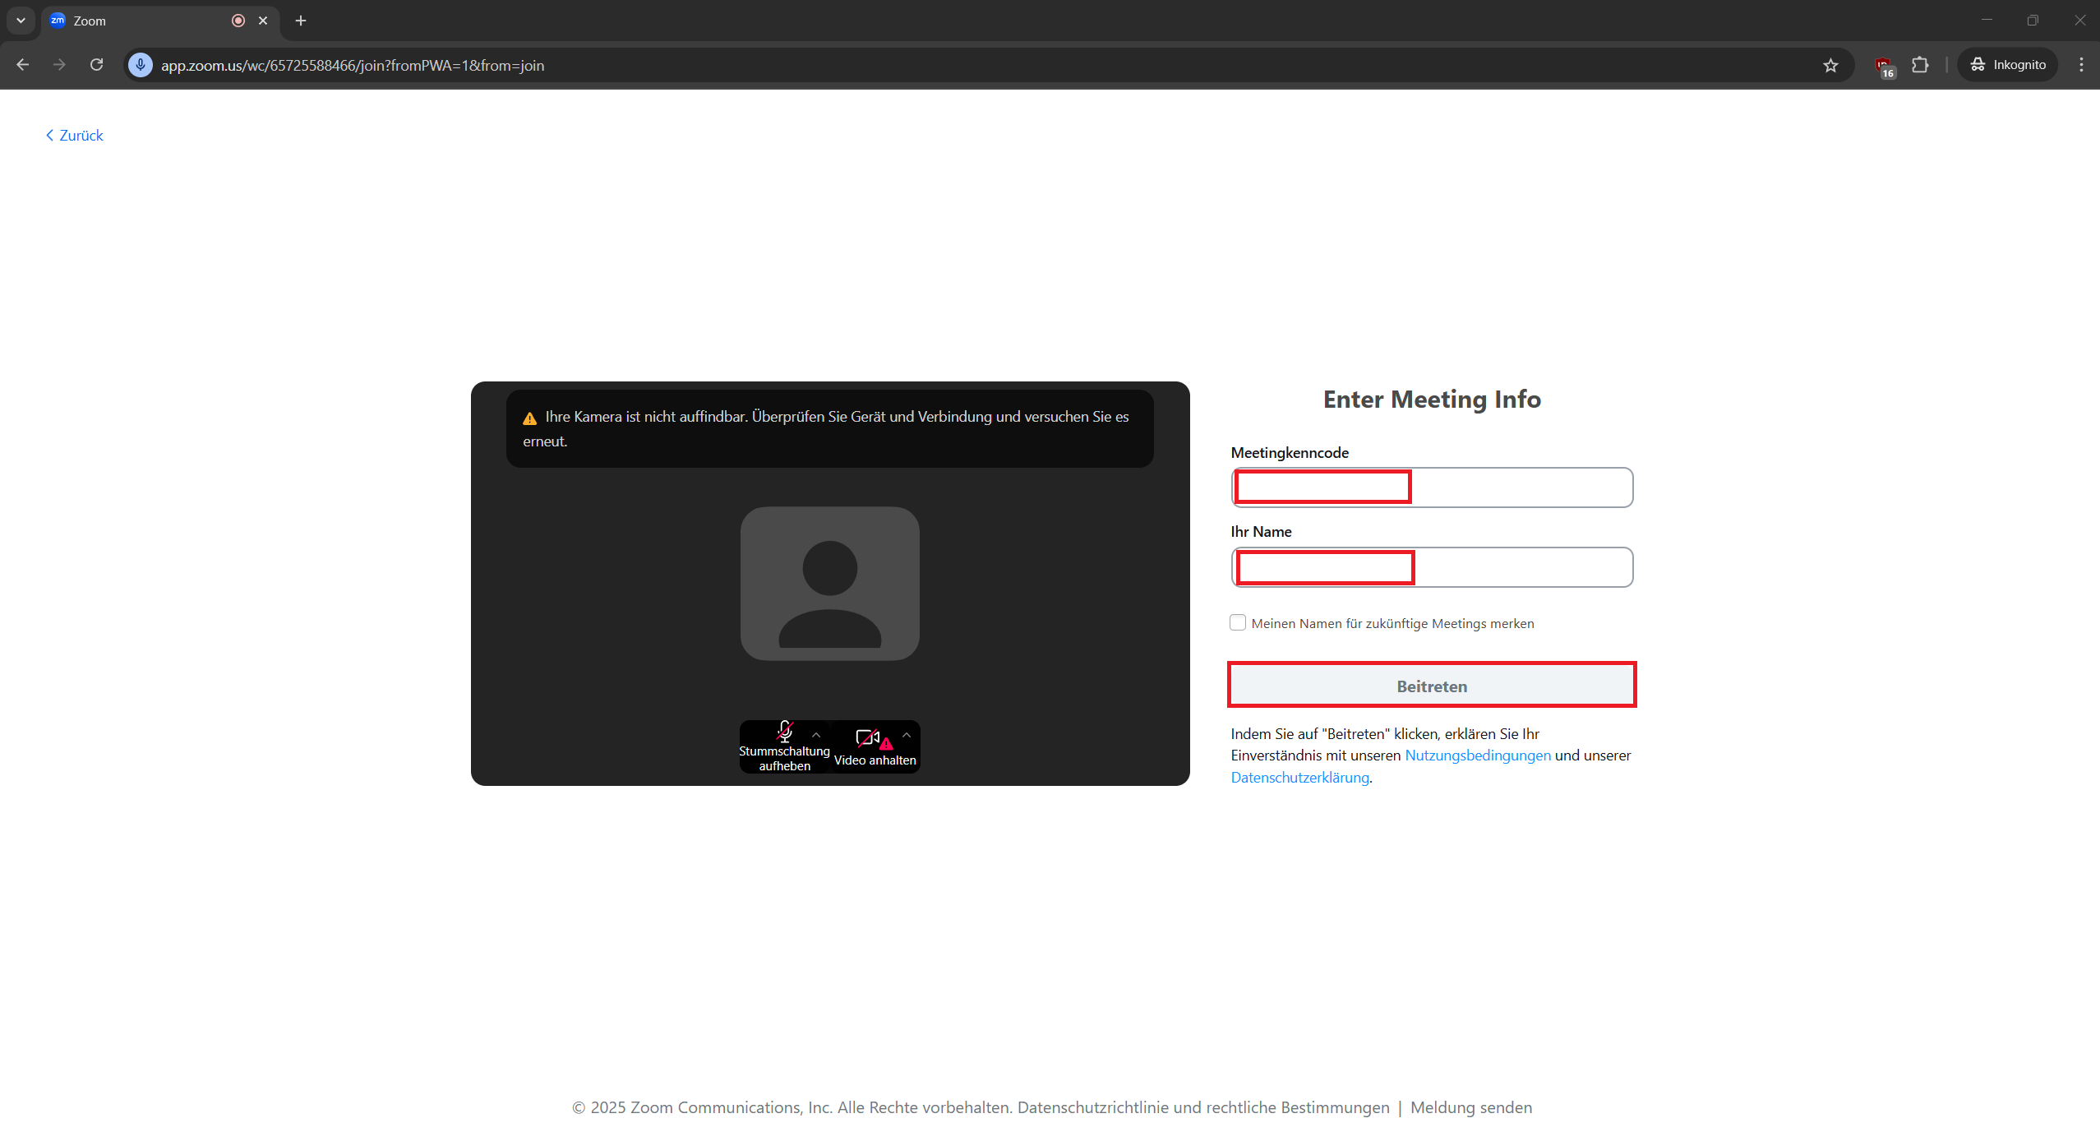Bookmark this page with the star icon
The height and width of the screenshot is (1132, 2100).
coord(1830,65)
